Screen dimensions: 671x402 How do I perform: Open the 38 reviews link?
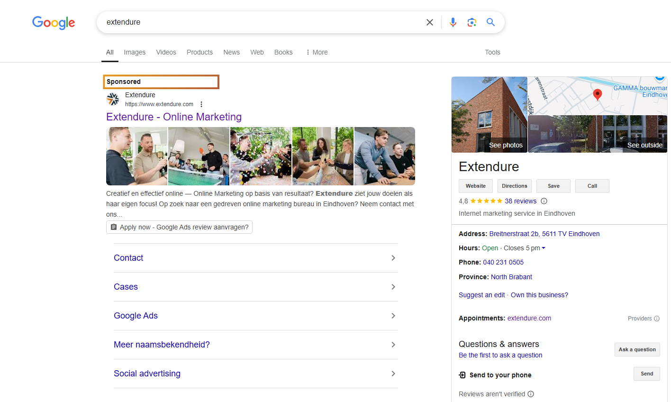click(x=521, y=201)
